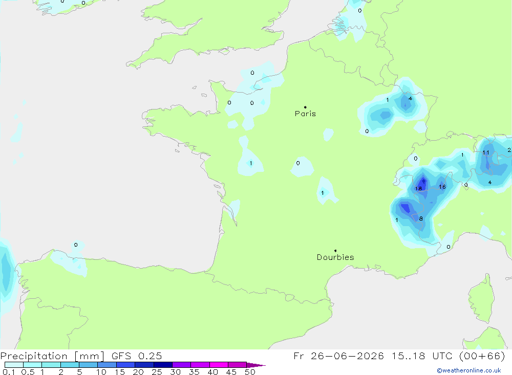
Task: Pick the palest 0.1–0.5 legend swatch
Action: tap(14, 365)
